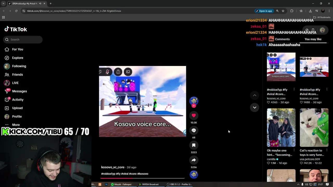This screenshot has width=333, height=187.
Task: Reload the page
Action: pyautogui.click(x=16, y=11)
